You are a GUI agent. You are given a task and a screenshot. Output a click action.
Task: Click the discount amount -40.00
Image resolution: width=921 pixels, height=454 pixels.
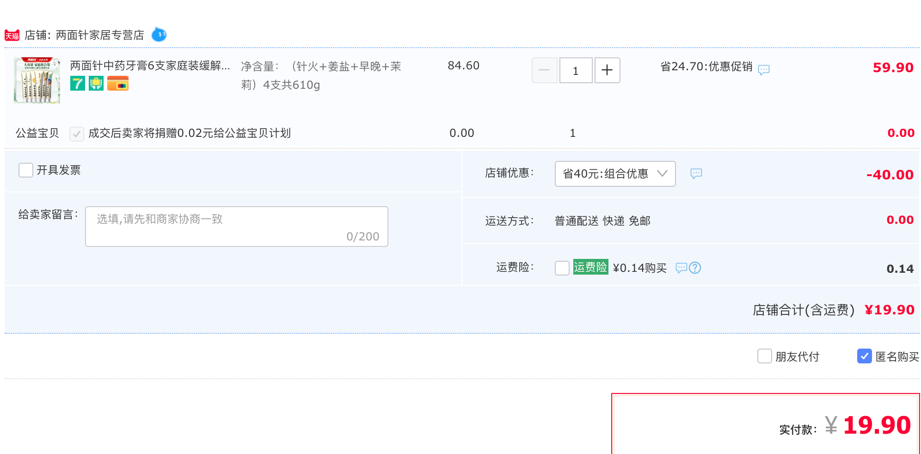coord(890,175)
